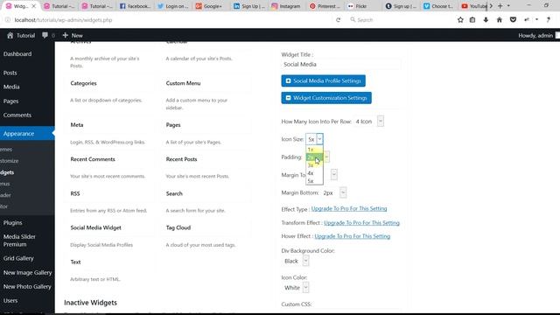Open the Margin Bottom dropdown
The height and width of the screenshot is (315, 560).
point(334,192)
